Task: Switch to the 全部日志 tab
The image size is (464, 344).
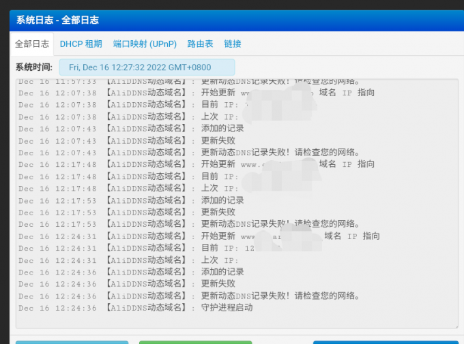Action: point(32,44)
